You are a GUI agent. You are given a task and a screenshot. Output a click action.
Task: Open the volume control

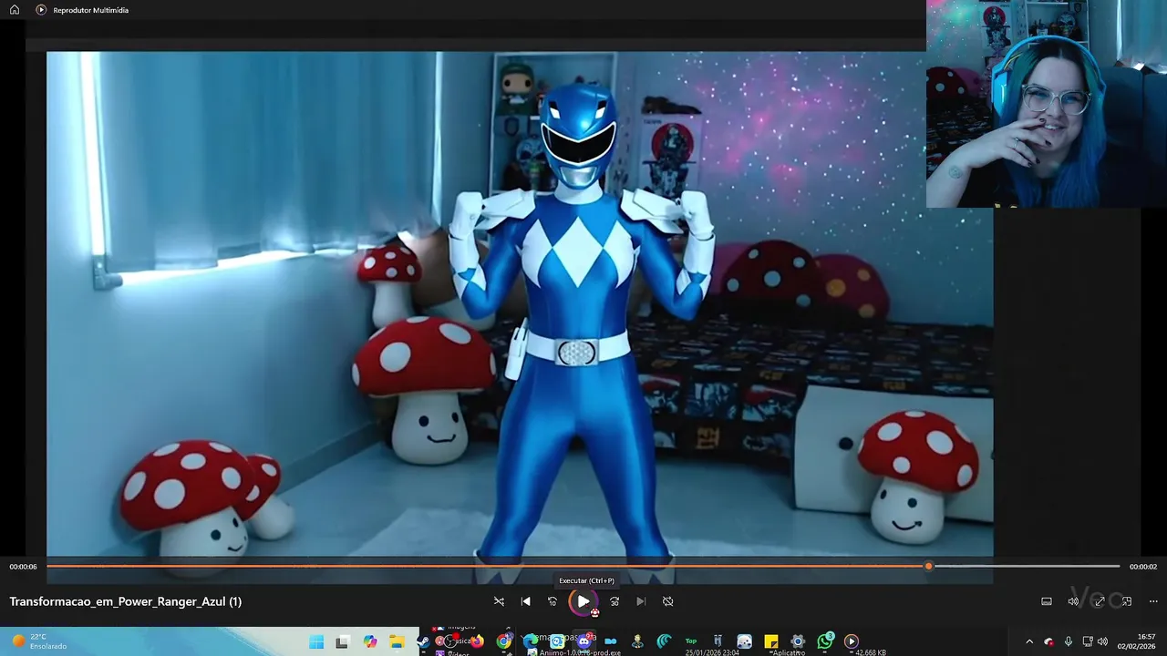pyautogui.click(x=1073, y=601)
